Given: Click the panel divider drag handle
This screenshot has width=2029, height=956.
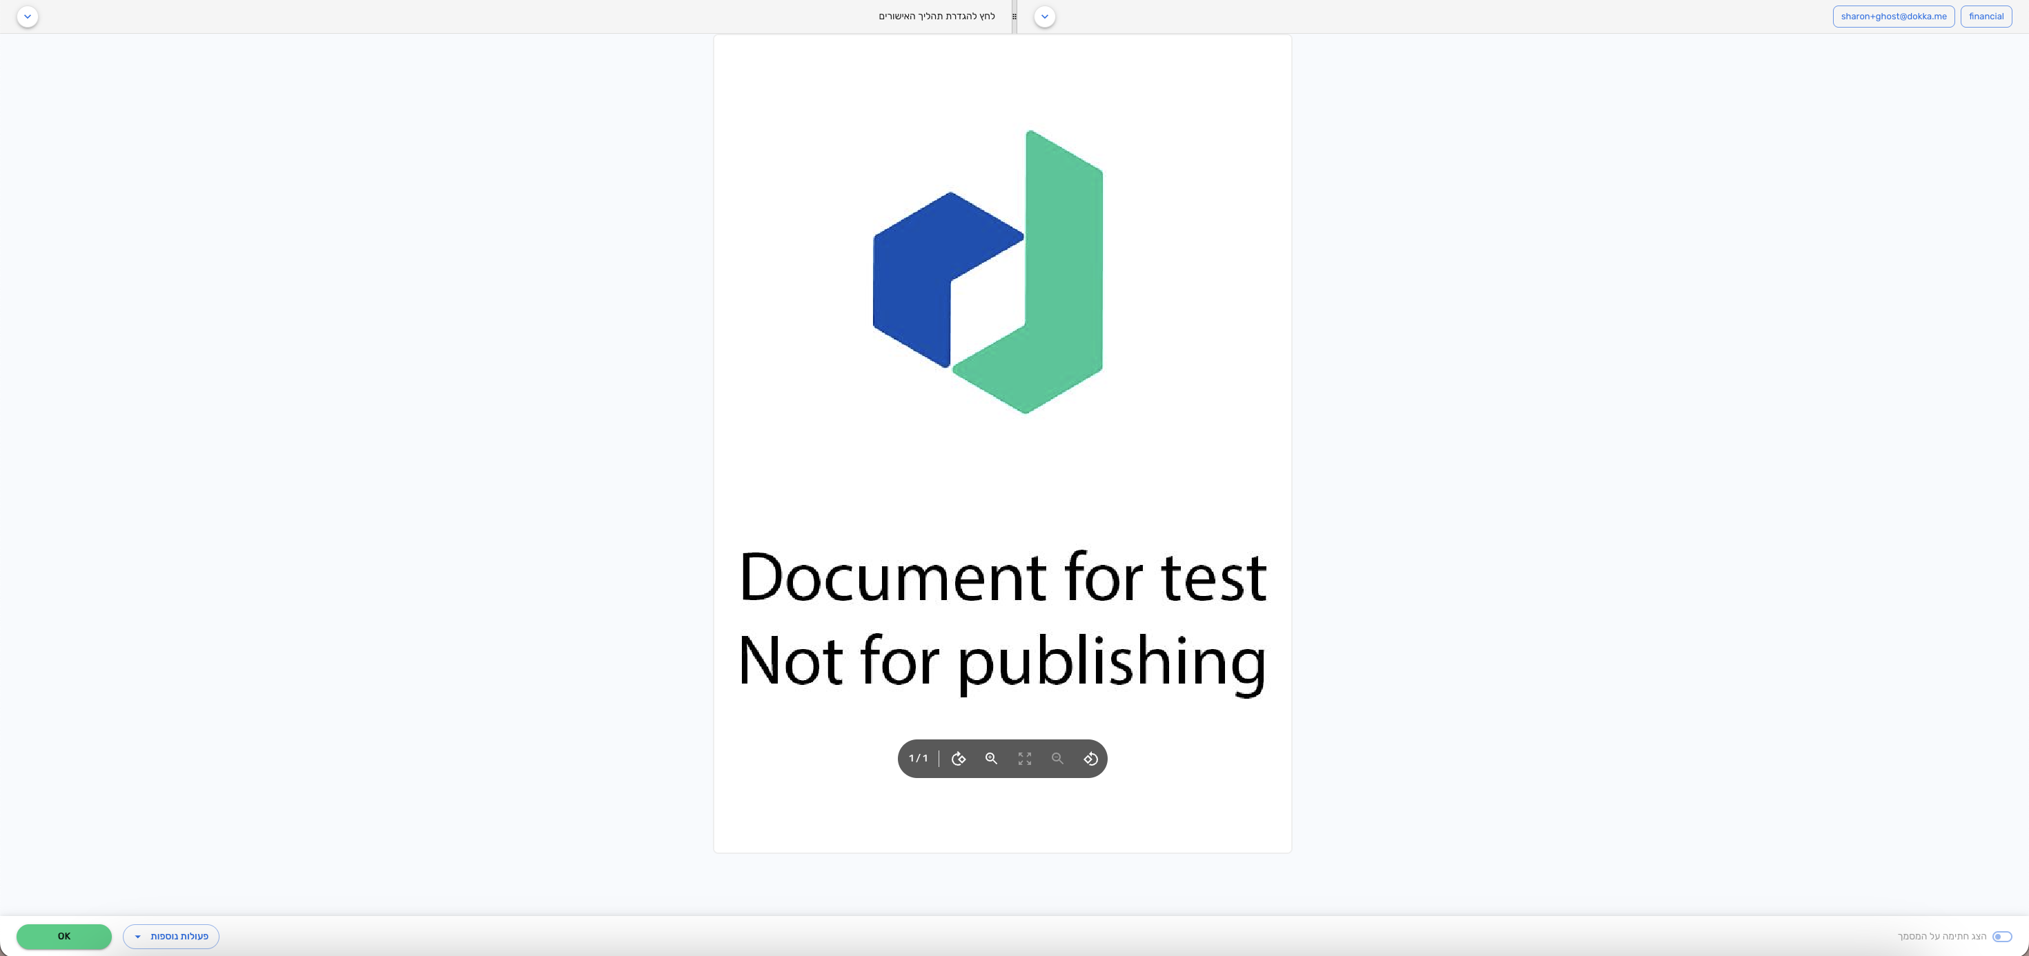Looking at the screenshot, I should click(x=1014, y=17).
